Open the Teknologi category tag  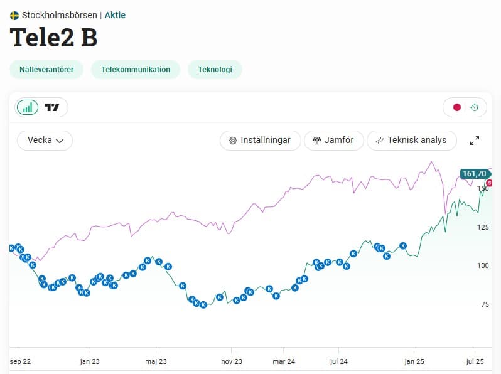(x=215, y=70)
